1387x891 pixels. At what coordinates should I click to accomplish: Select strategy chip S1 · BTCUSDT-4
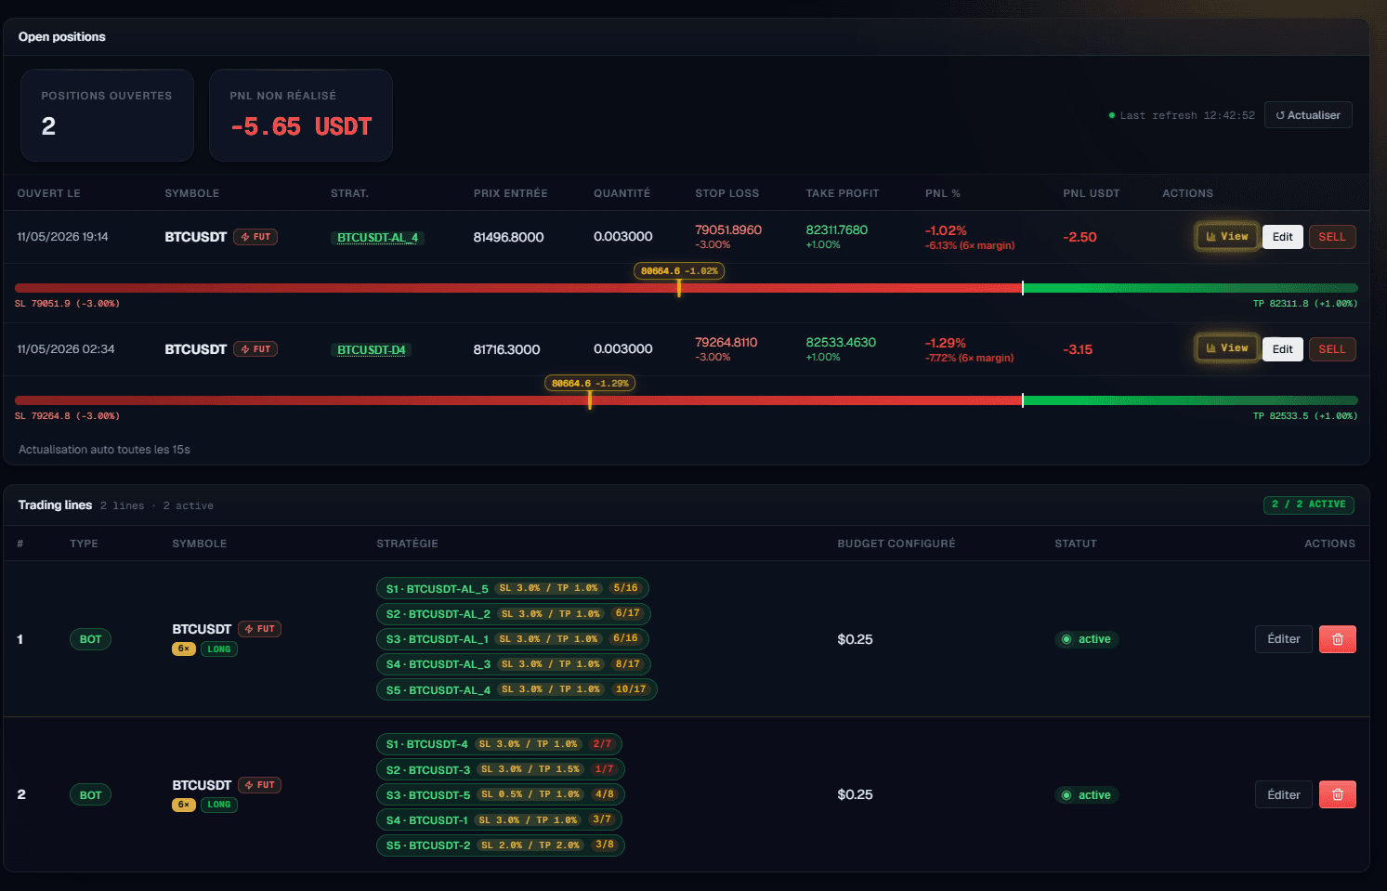[x=499, y=744]
